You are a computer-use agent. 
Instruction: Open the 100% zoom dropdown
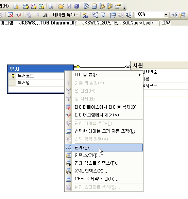pyautogui.click(x=166, y=15)
